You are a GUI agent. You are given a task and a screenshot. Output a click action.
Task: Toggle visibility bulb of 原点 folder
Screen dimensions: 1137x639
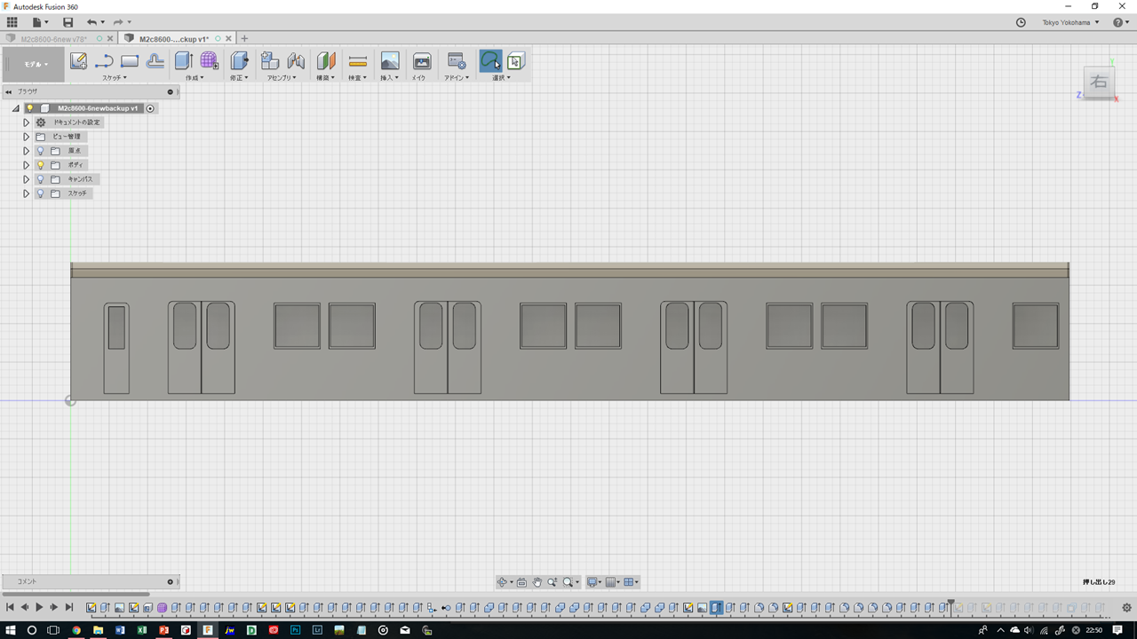[40, 151]
